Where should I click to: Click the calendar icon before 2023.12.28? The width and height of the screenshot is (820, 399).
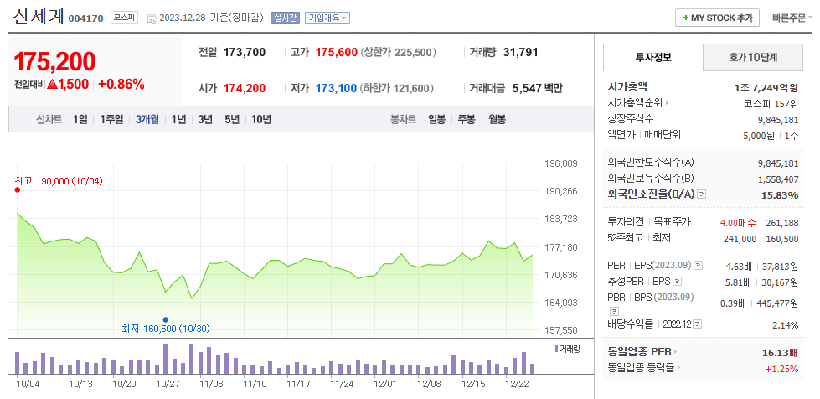[152, 18]
